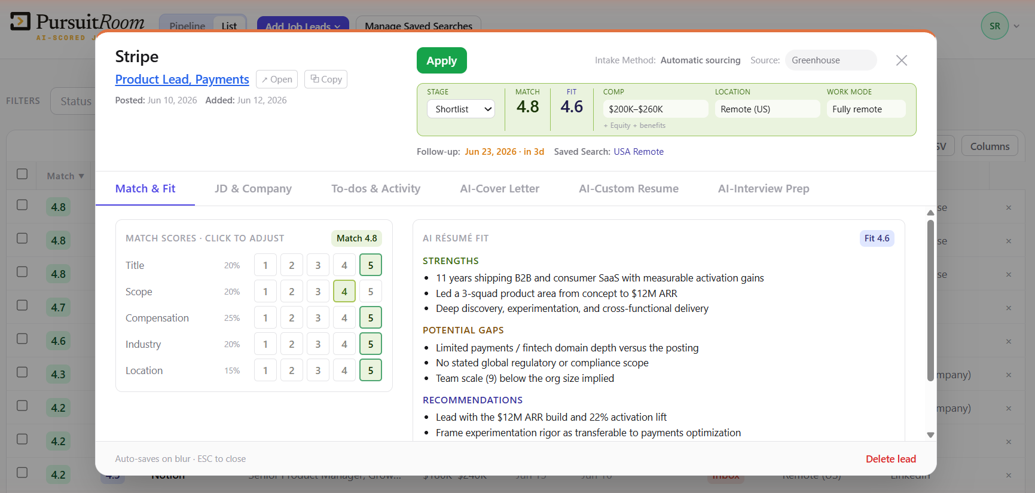The height and width of the screenshot is (493, 1035).
Task: Set Compensation score to 2
Action: (292, 318)
